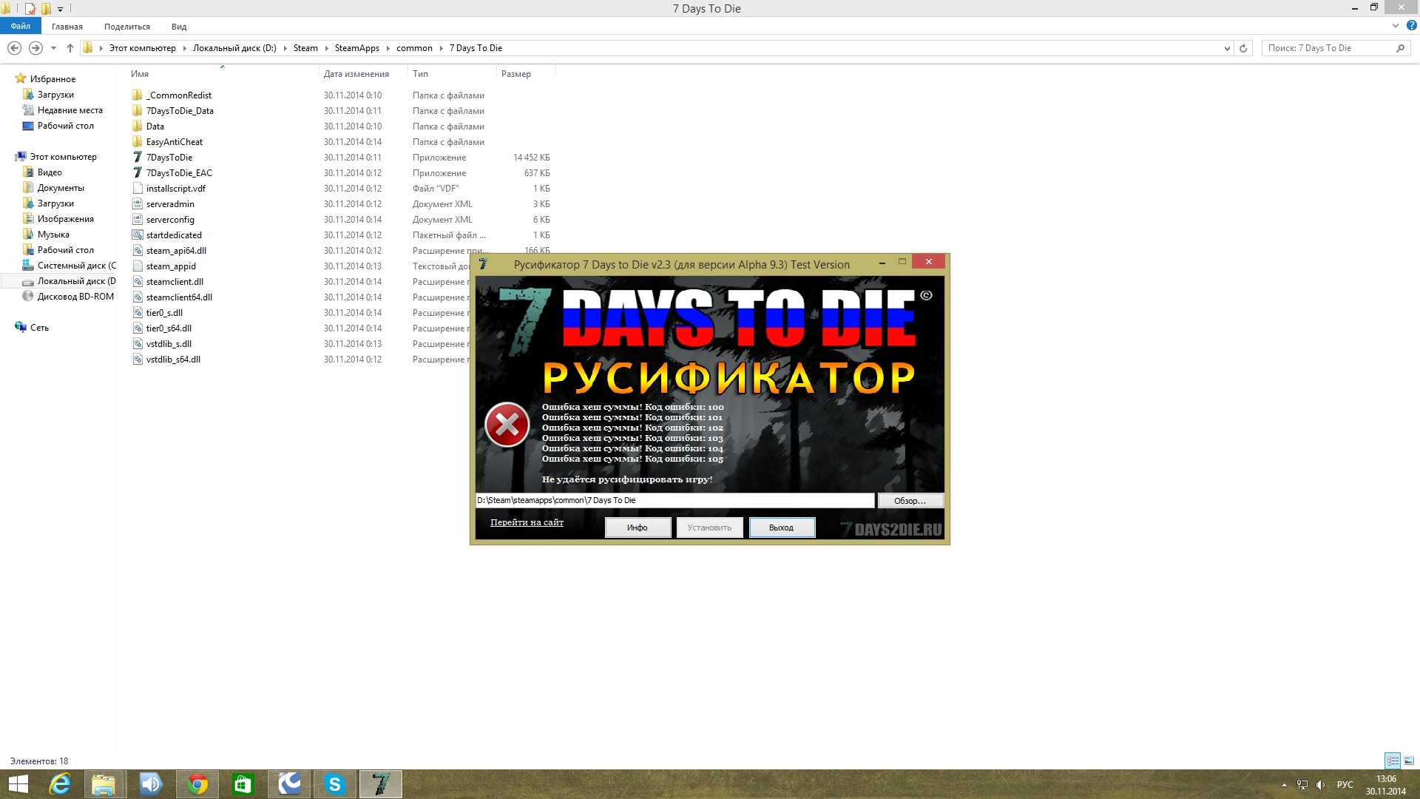Expand the ribbon with the chevron

click(x=1396, y=25)
